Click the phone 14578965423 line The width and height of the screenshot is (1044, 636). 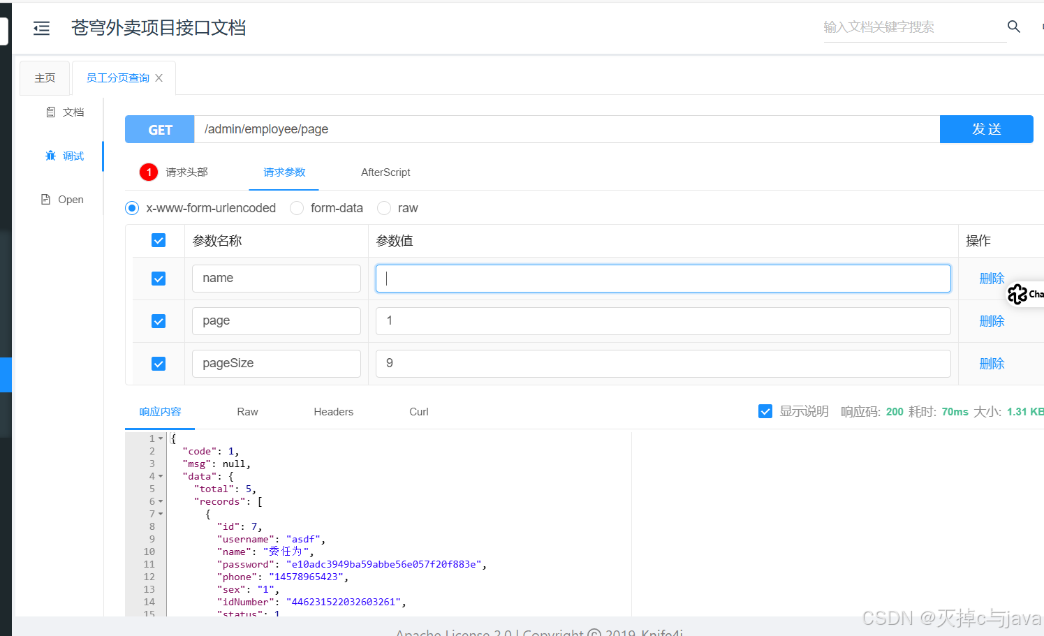(282, 577)
